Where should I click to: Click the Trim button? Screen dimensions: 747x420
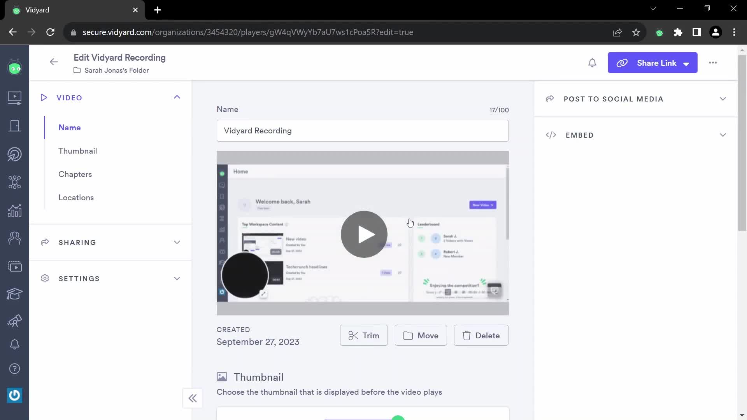tap(364, 335)
